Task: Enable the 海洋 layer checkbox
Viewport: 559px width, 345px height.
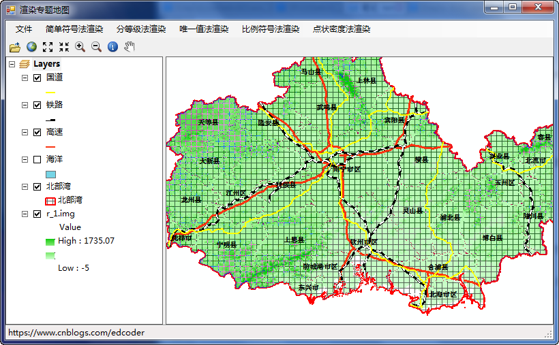Action: pyautogui.click(x=37, y=159)
